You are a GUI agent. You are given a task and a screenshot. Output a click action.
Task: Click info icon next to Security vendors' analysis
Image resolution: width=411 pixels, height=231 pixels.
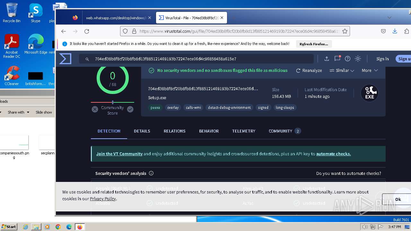[151, 173]
